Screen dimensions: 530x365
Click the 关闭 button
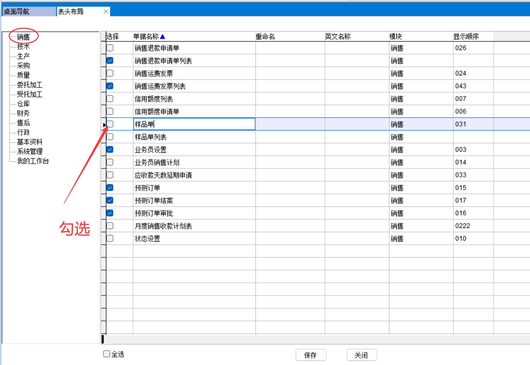[361, 355]
